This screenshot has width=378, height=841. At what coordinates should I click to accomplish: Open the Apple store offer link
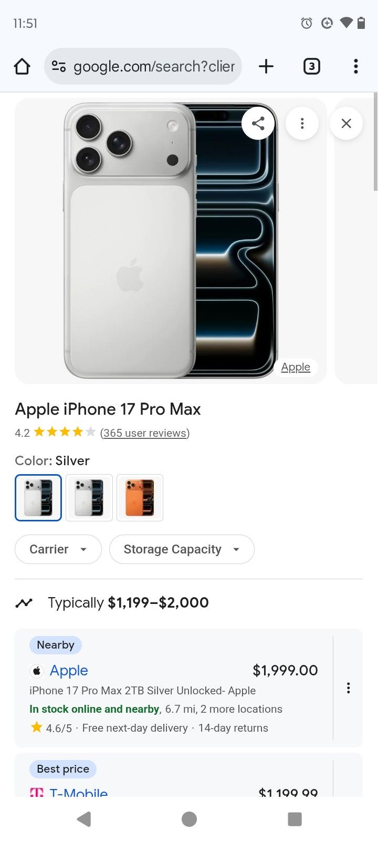point(69,671)
